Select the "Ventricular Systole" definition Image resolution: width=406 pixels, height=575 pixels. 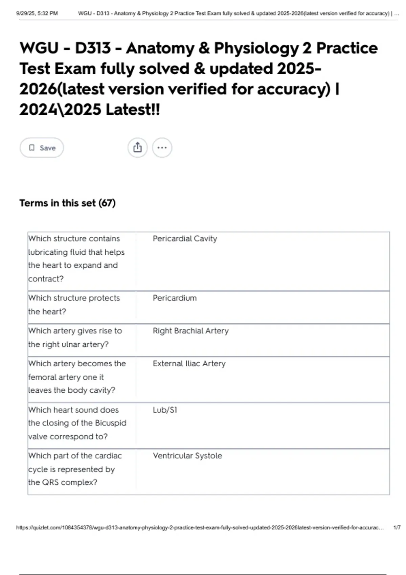[187, 456]
